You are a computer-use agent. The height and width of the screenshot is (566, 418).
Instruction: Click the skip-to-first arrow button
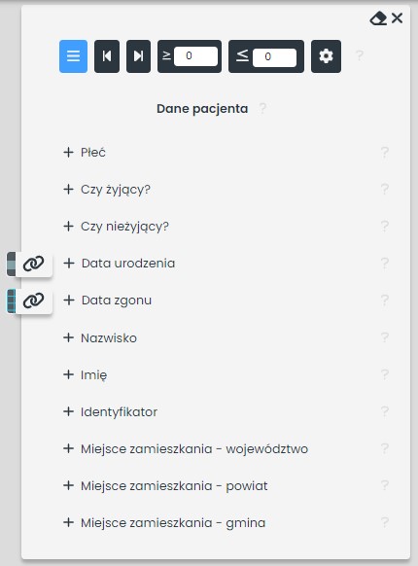click(x=107, y=56)
